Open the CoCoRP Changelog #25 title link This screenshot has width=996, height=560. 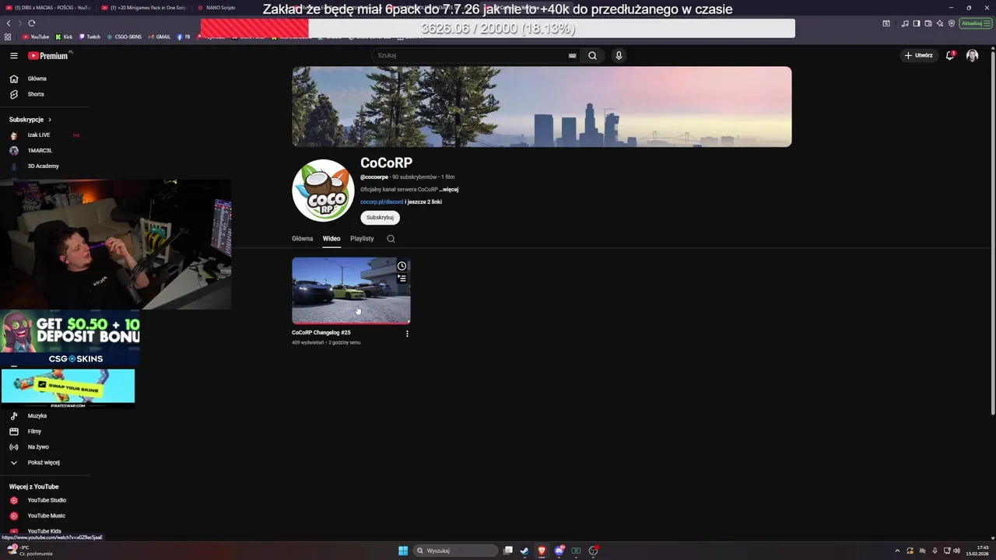pyautogui.click(x=321, y=333)
